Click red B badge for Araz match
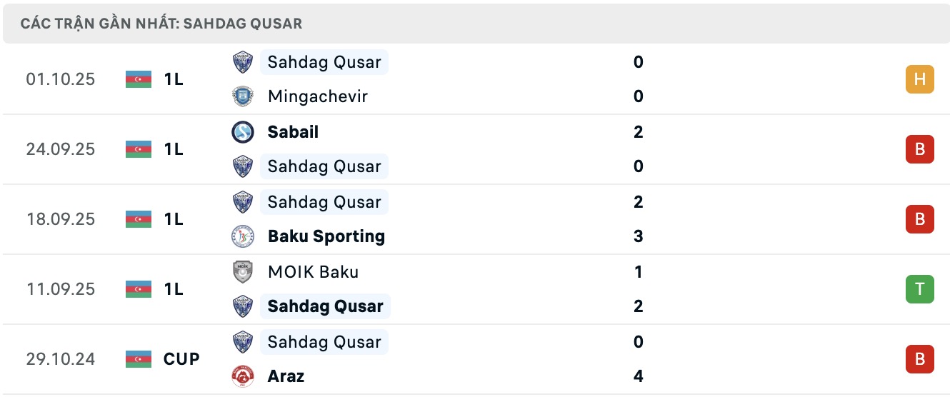The width and height of the screenshot is (950, 397). click(x=920, y=359)
